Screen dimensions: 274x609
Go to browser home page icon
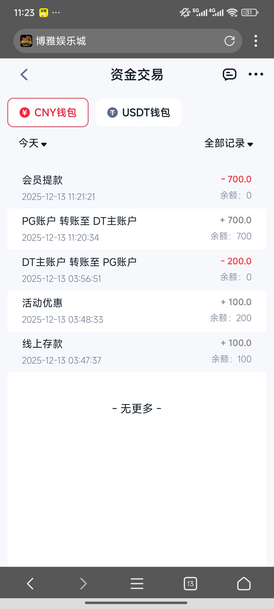(244, 583)
